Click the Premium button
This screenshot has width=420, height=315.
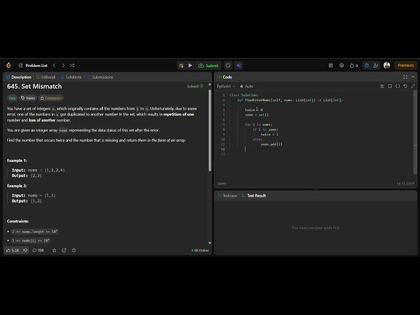click(x=406, y=66)
